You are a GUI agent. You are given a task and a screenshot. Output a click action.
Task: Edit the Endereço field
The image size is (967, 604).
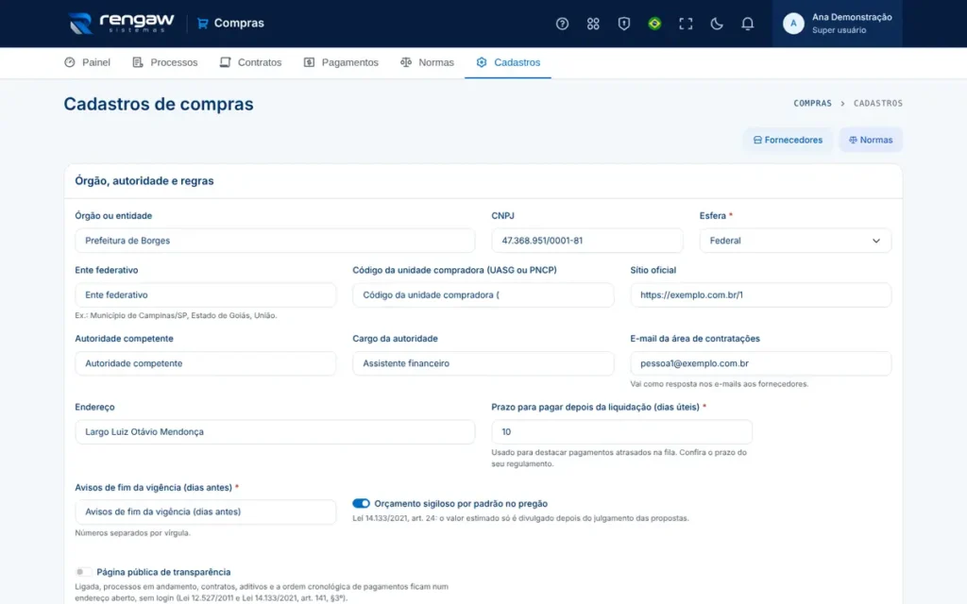pos(275,431)
